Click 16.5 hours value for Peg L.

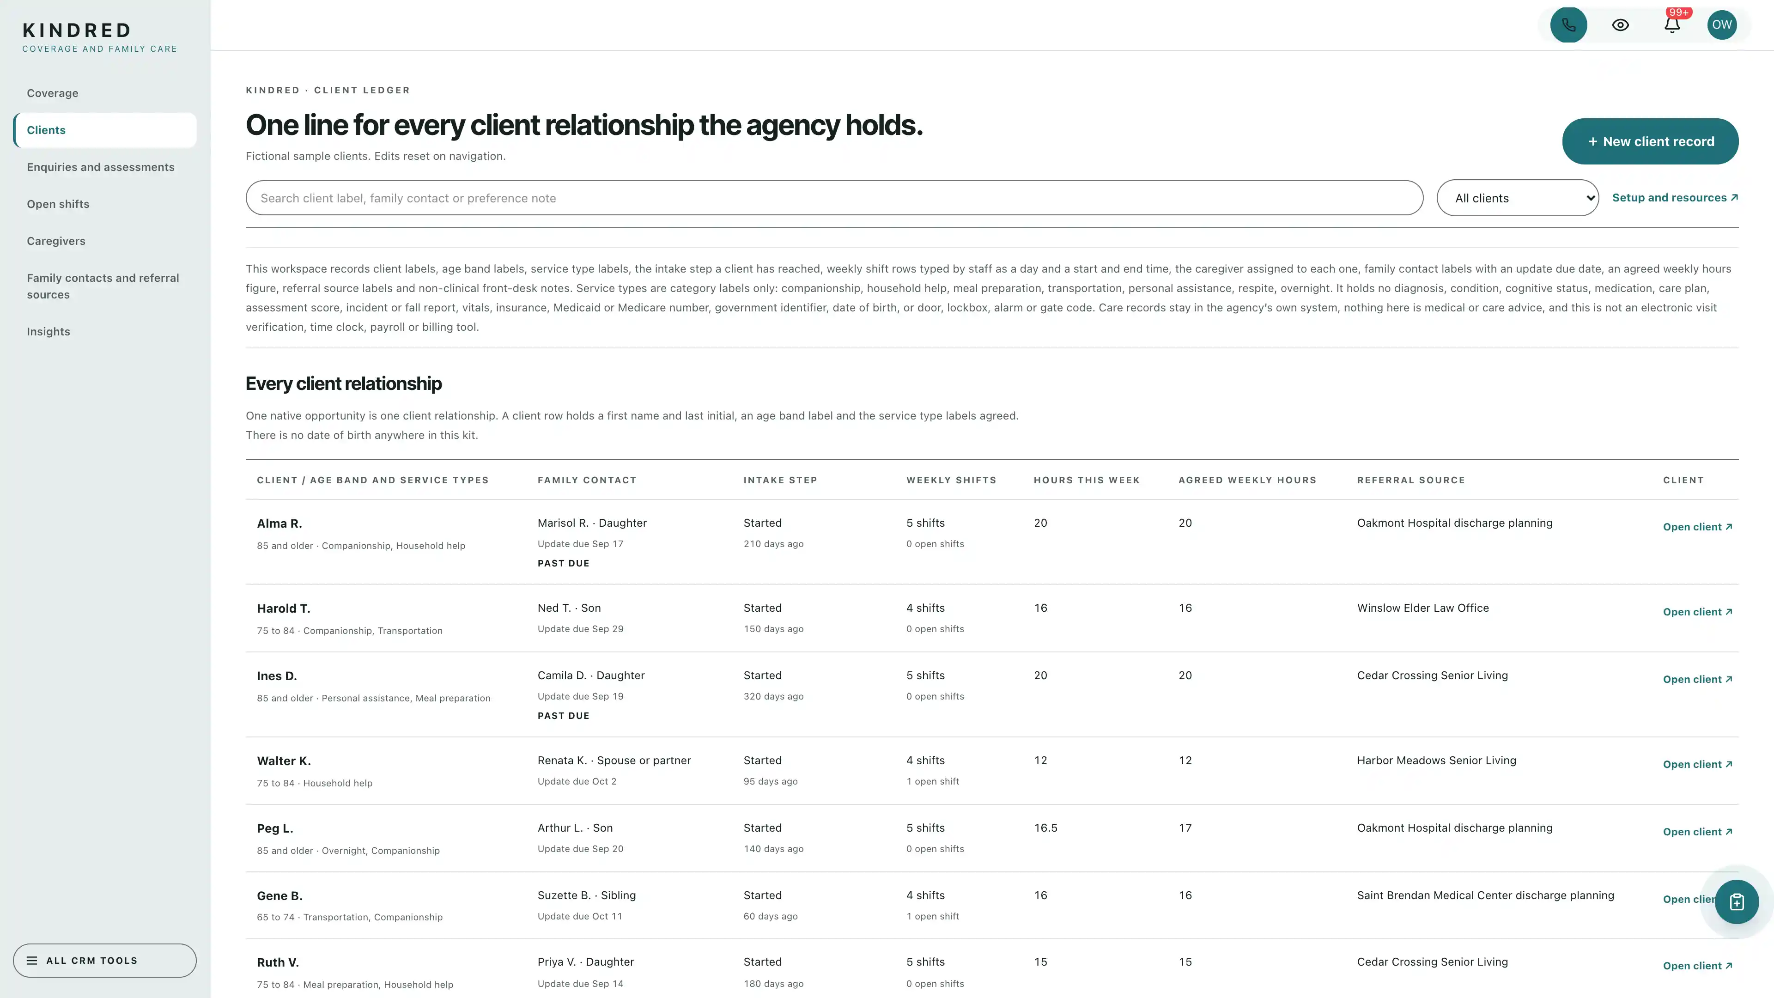[1045, 828]
